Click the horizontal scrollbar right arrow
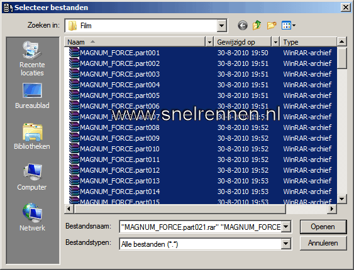Screen dimensions: 354x270 [x=331, y=209]
